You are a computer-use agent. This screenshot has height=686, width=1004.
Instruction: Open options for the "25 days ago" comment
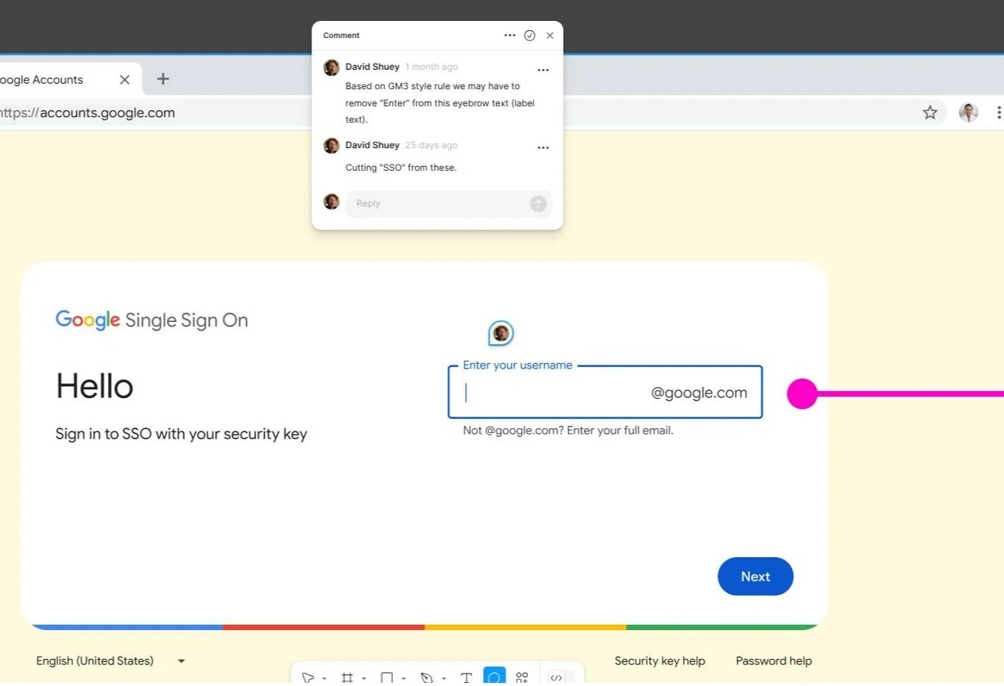544,147
